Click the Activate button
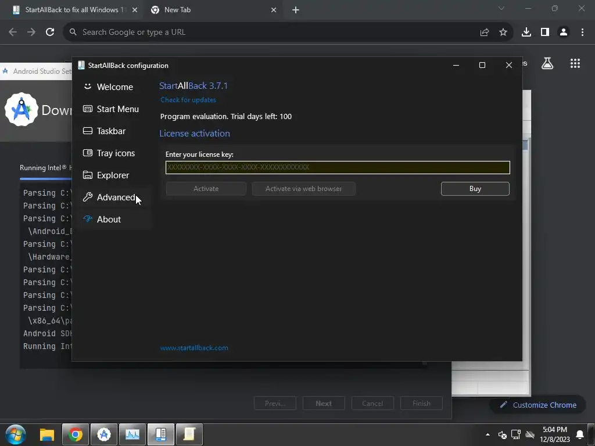The height and width of the screenshot is (446, 595). coord(206,189)
